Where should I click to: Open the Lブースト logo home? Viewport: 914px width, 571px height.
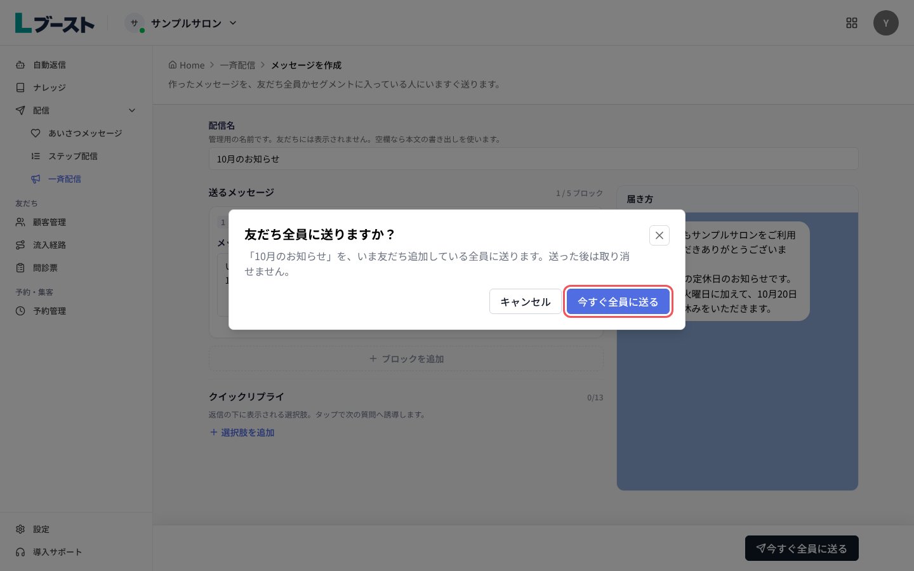(x=55, y=23)
